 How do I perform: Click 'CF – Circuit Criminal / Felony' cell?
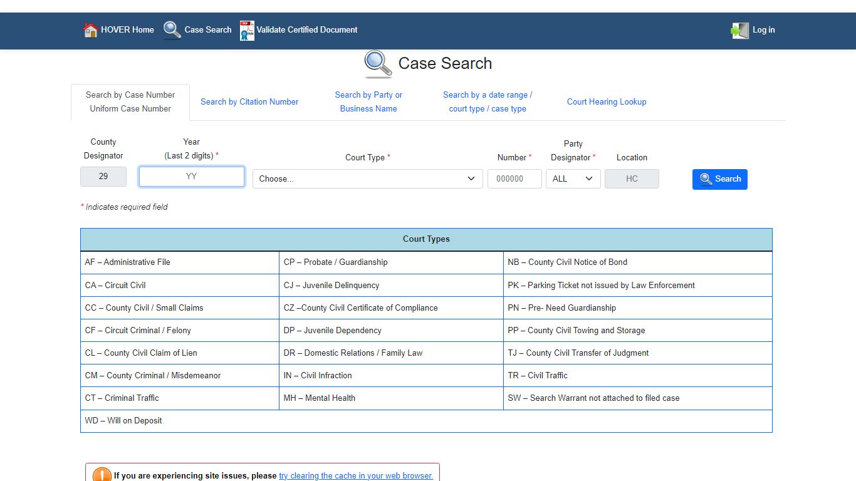click(x=180, y=330)
